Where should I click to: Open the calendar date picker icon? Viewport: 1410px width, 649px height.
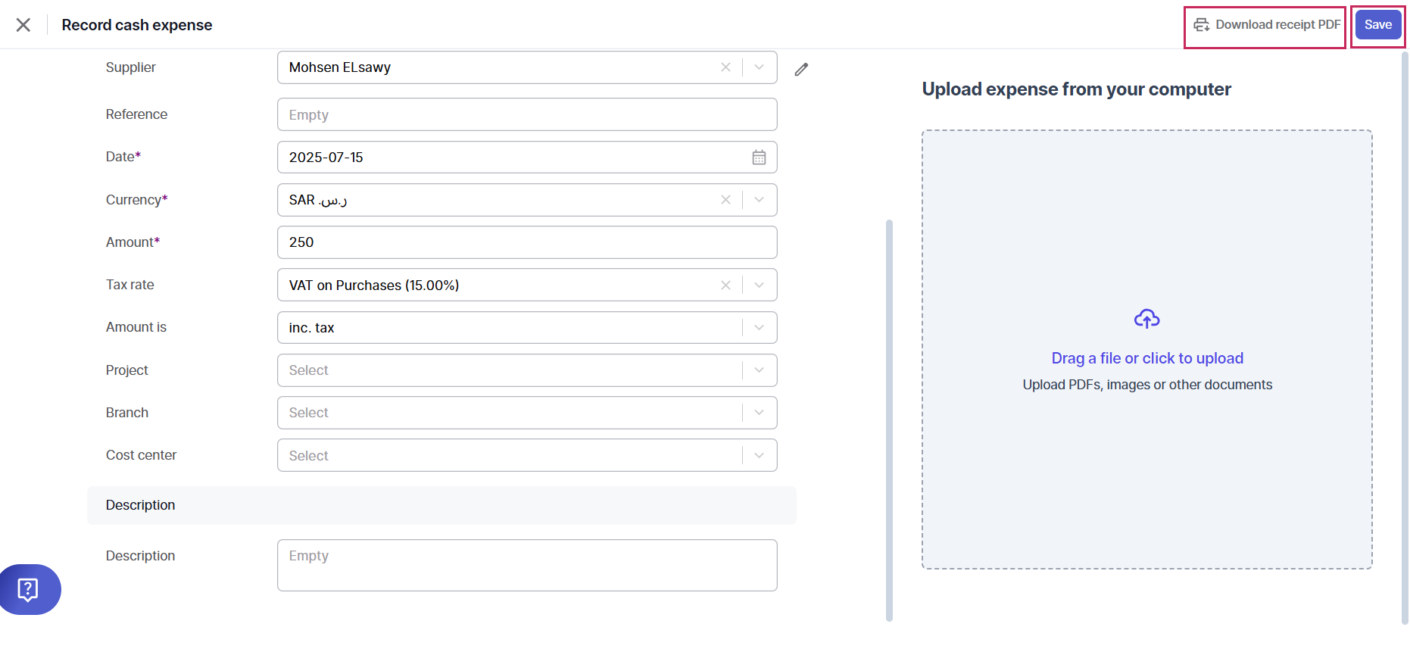pos(759,158)
